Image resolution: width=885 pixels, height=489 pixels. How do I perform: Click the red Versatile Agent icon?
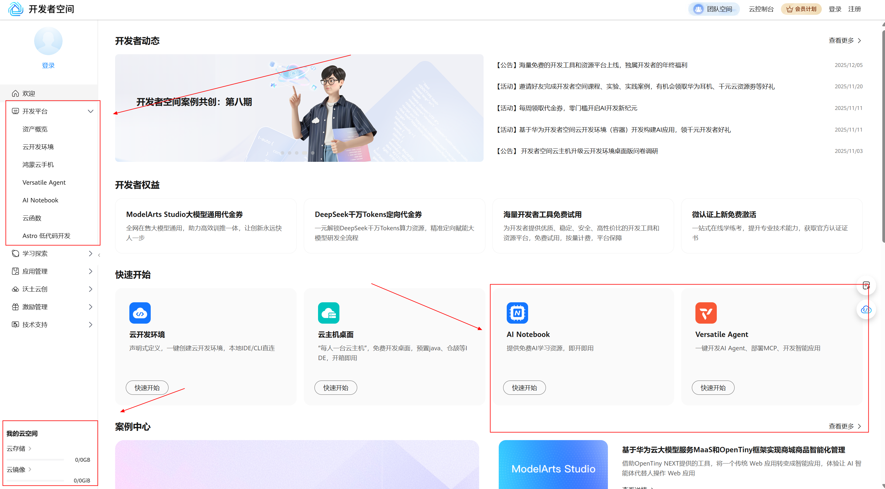pyautogui.click(x=706, y=313)
